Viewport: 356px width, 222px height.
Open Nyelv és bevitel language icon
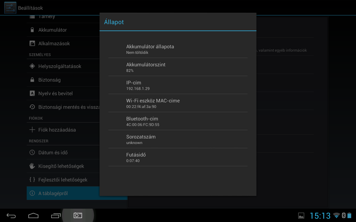pyautogui.click(x=32, y=94)
